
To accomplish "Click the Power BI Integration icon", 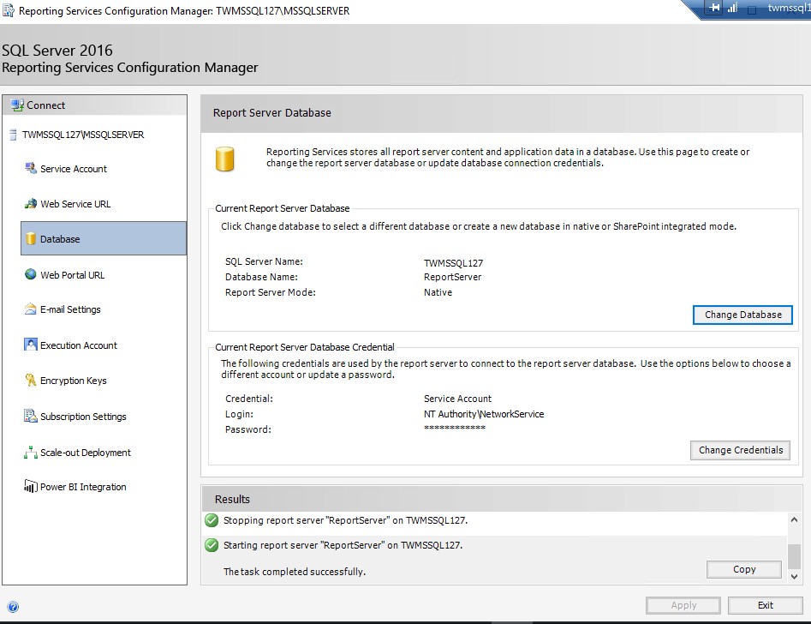I will click(x=31, y=486).
